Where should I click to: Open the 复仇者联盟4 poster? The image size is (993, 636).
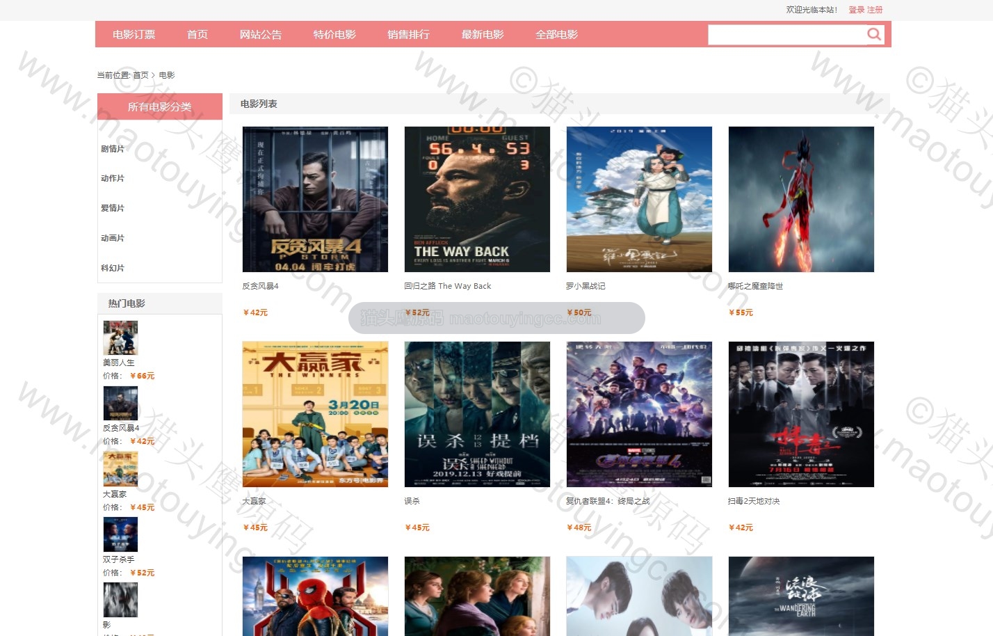639,414
